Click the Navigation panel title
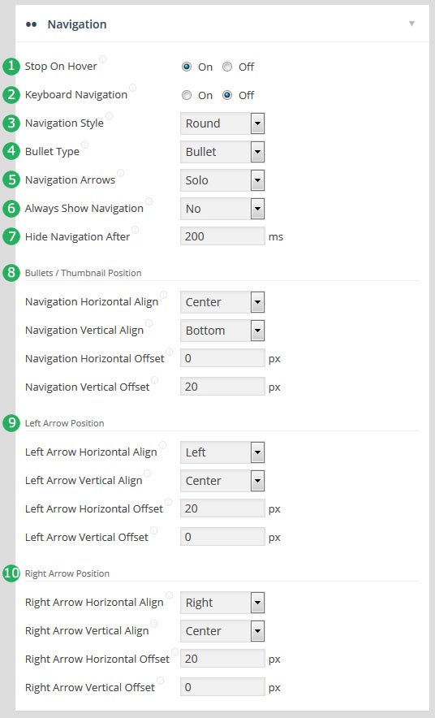The height and width of the screenshot is (718, 435). coord(77,24)
